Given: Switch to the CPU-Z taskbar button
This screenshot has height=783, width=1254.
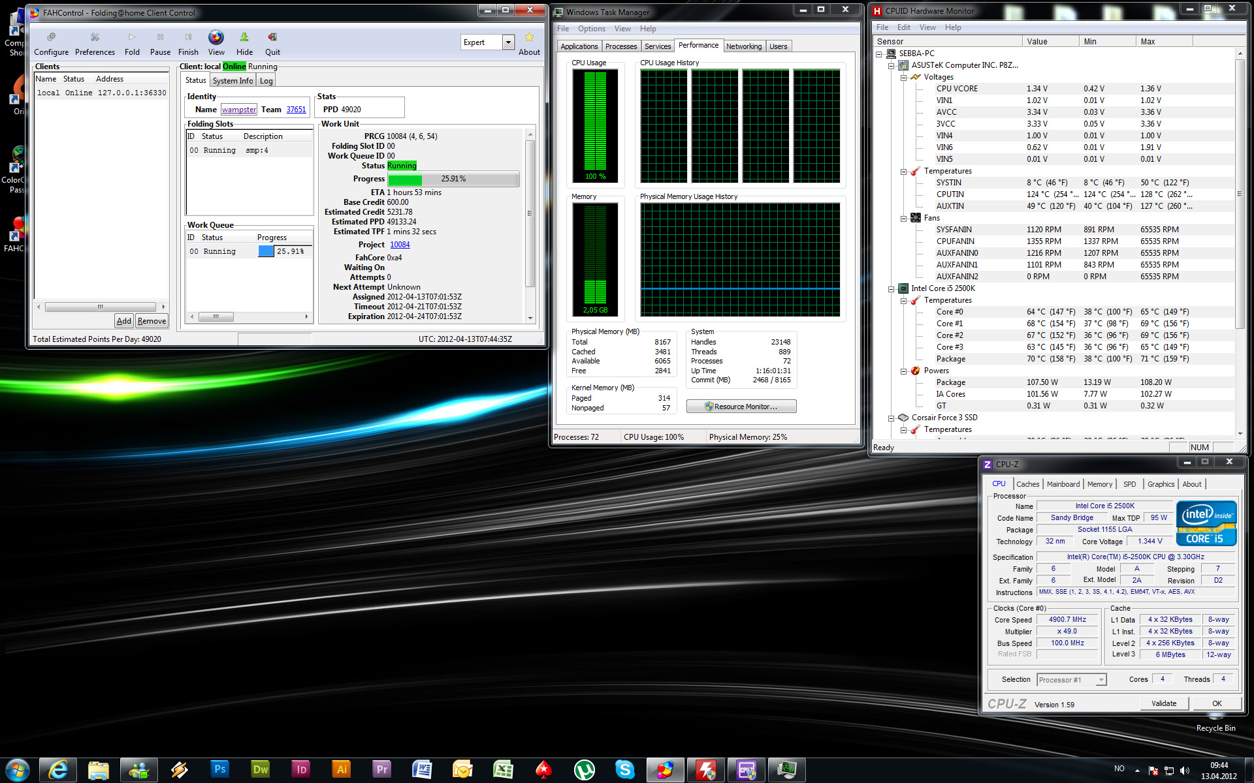Looking at the screenshot, I should pos(746,770).
